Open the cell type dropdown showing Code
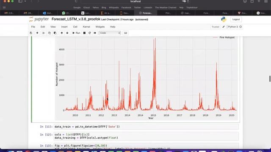This screenshot has width=271, height=152. point(110,33)
